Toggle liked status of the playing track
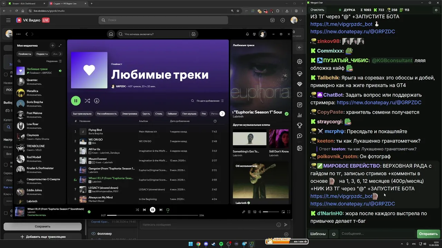 tap(89, 212)
